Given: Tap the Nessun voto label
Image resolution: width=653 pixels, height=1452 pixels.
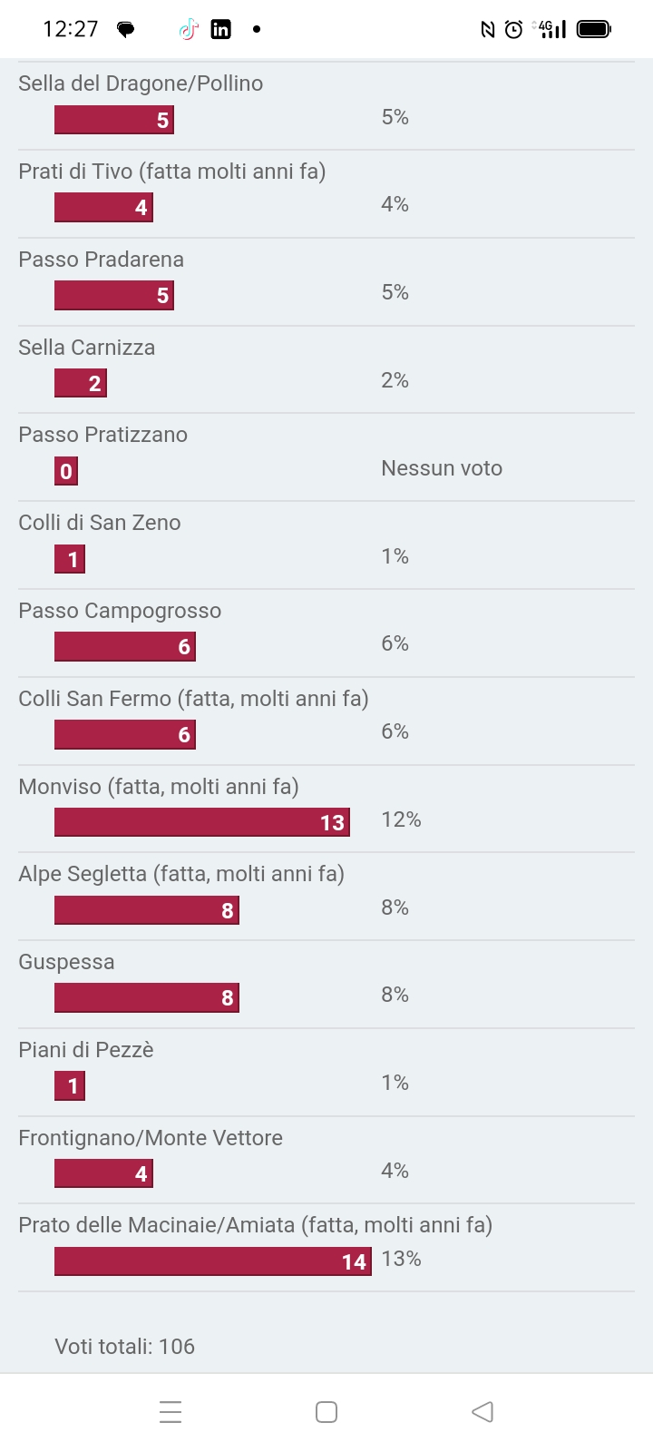Looking at the screenshot, I should (x=442, y=468).
